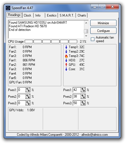The width and height of the screenshot is (127, 144).
Task: Enable the Automatic fan speed checkbox
Action: [x=92, y=39]
